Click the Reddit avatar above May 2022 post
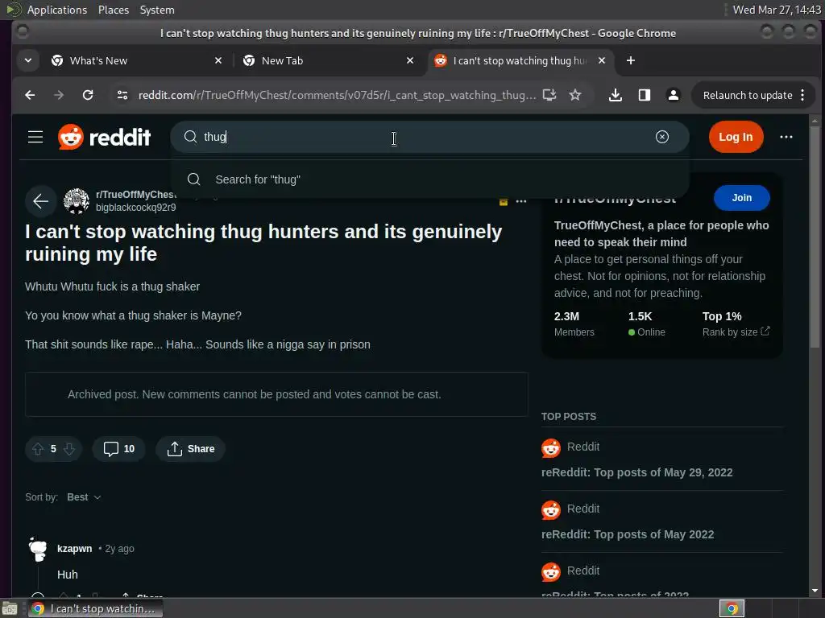This screenshot has width=825, height=618. pos(551,509)
